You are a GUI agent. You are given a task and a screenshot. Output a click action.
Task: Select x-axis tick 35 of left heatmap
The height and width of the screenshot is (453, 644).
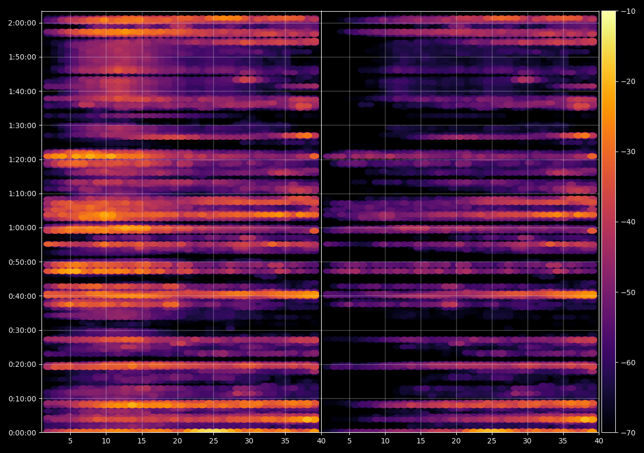point(285,441)
